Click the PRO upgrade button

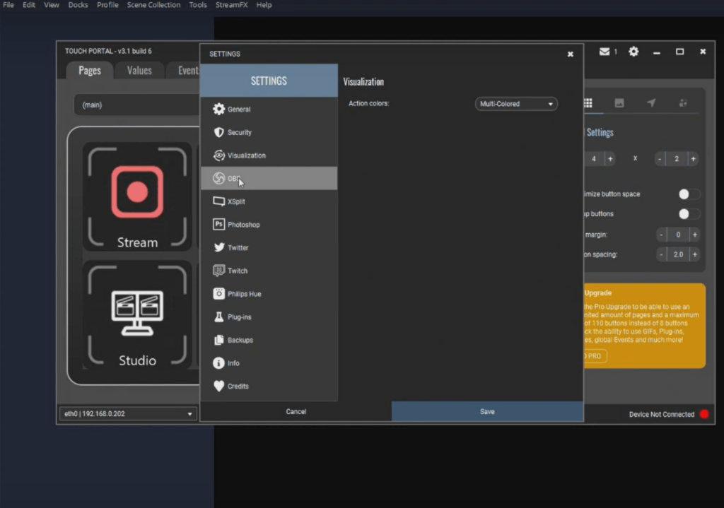[595, 356]
